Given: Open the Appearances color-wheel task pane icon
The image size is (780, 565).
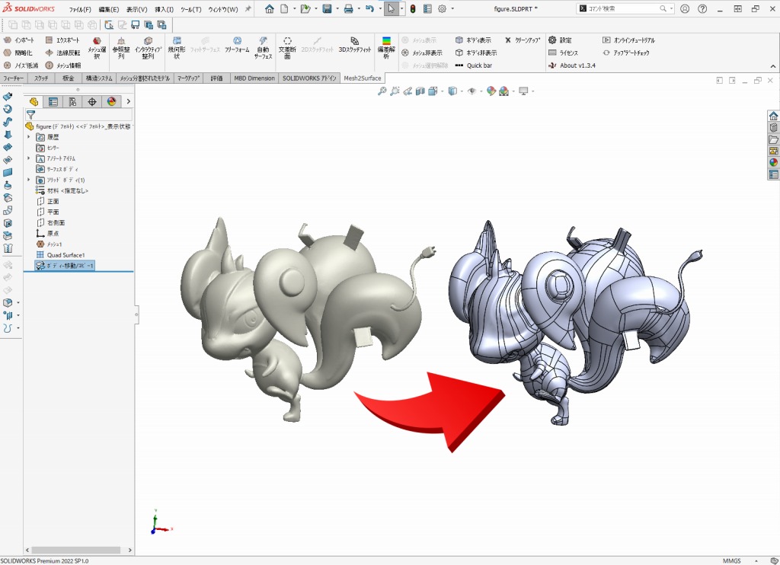Looking at the screenshot, I should (774, 162).
